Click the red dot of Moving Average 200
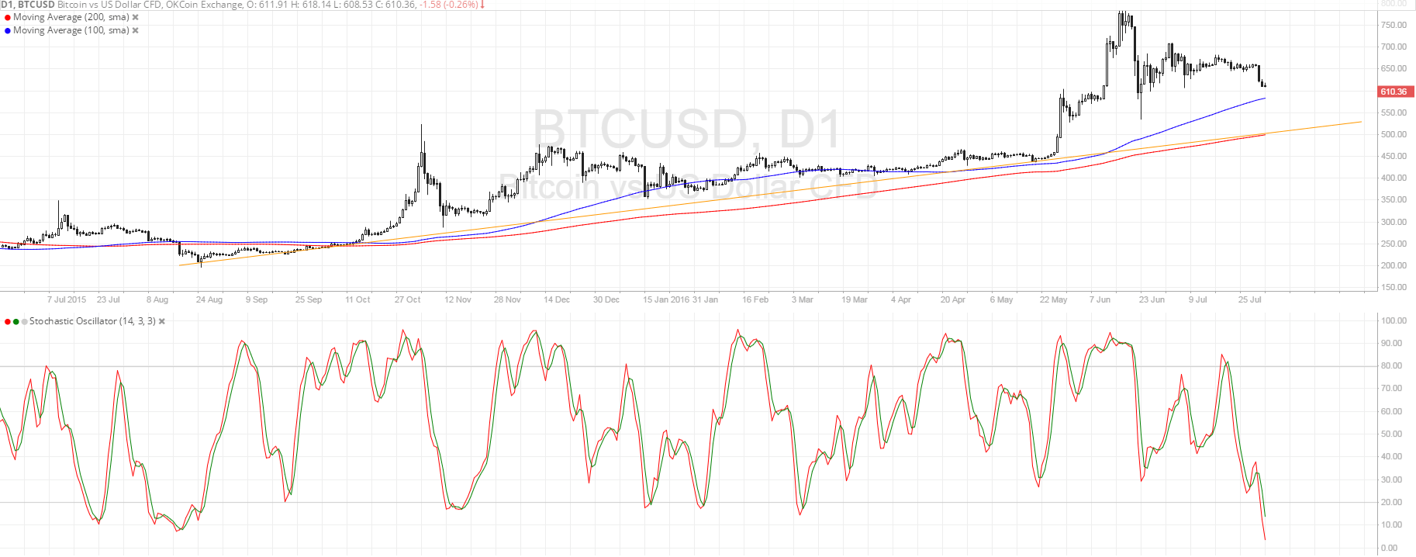 coord(8,17)
